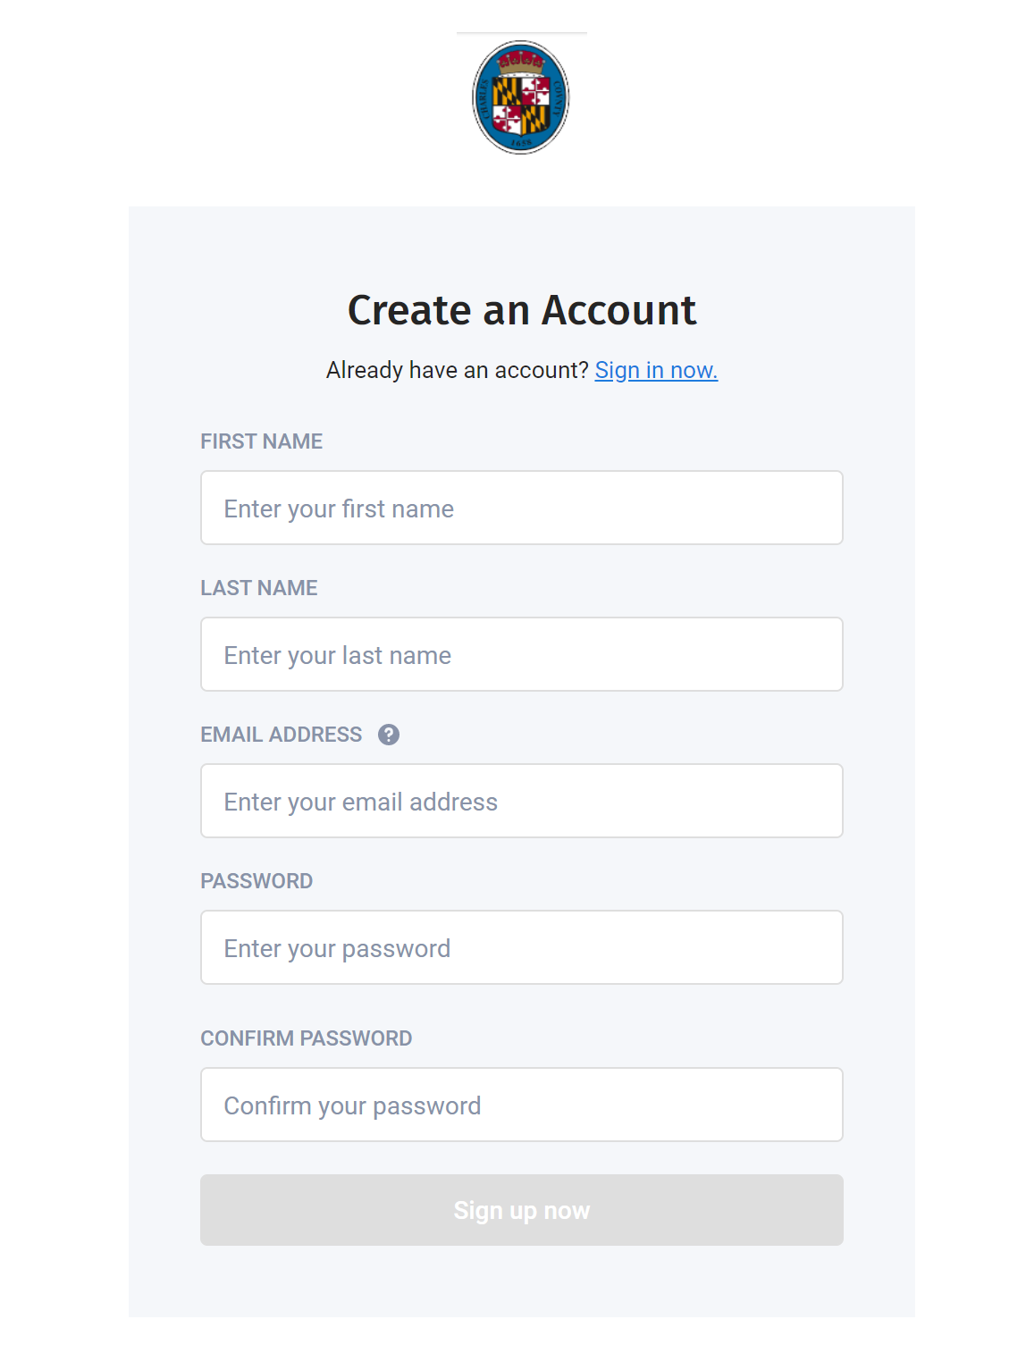Image resolution: width=1026 pixels, height=1353 pixels.
Task: Select the crest emblem at the page top
Action: click(521, 98)
